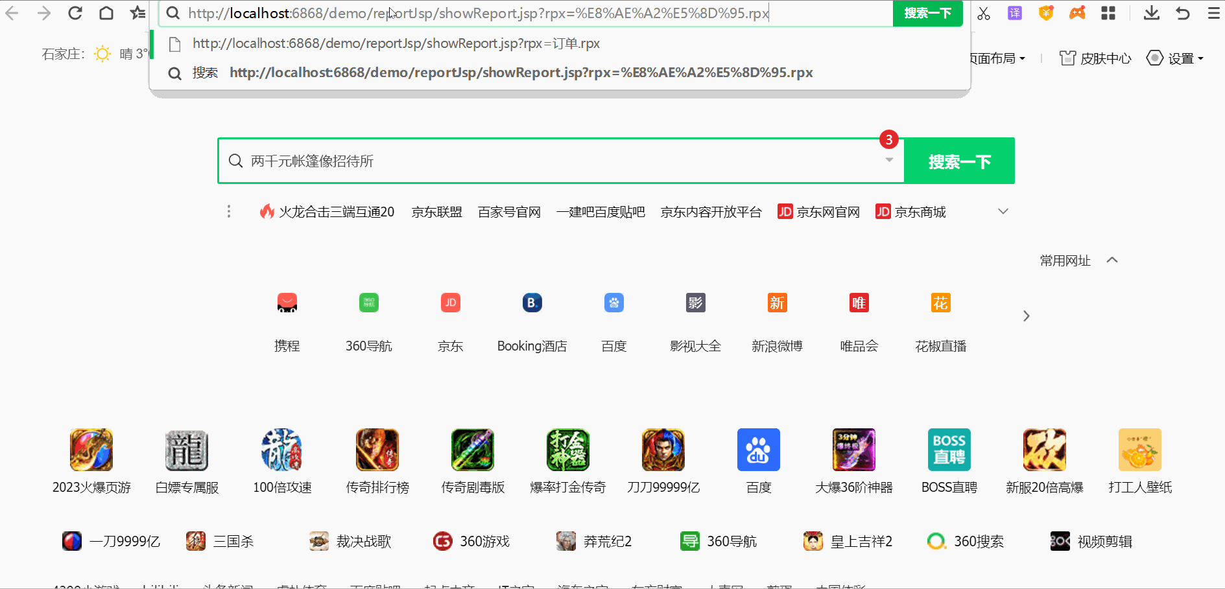Open the 百度 paw shortcut in 常用网址
This screenshot has height=589, width=1225.
tap(614, 303)
